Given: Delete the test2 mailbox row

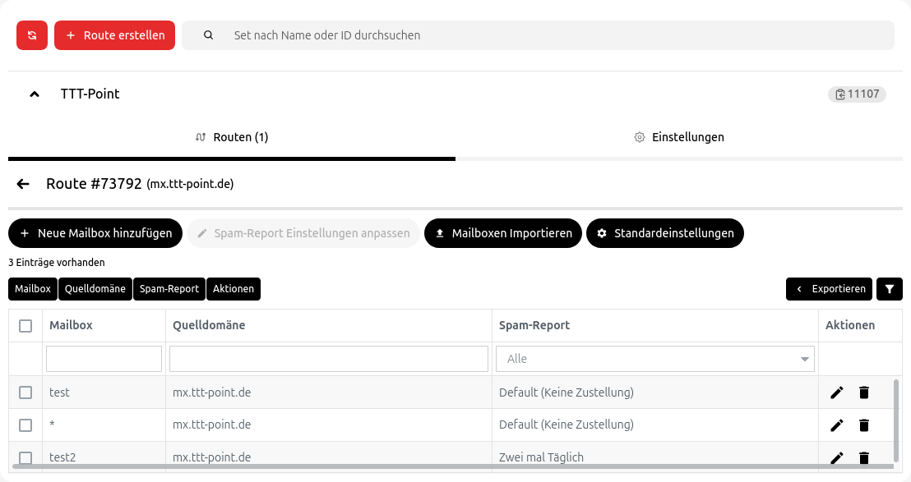Looking at the screenshot, I should (863, 458).
